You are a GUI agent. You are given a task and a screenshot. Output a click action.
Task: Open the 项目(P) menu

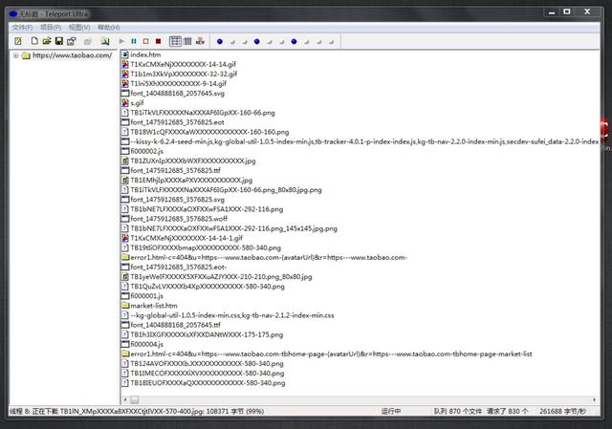click(x=53, y=28)
